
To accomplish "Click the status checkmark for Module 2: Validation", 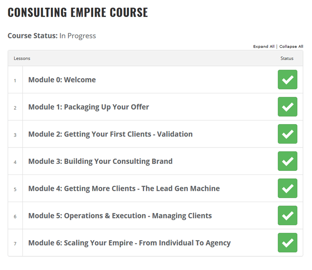I will (287, 134).
